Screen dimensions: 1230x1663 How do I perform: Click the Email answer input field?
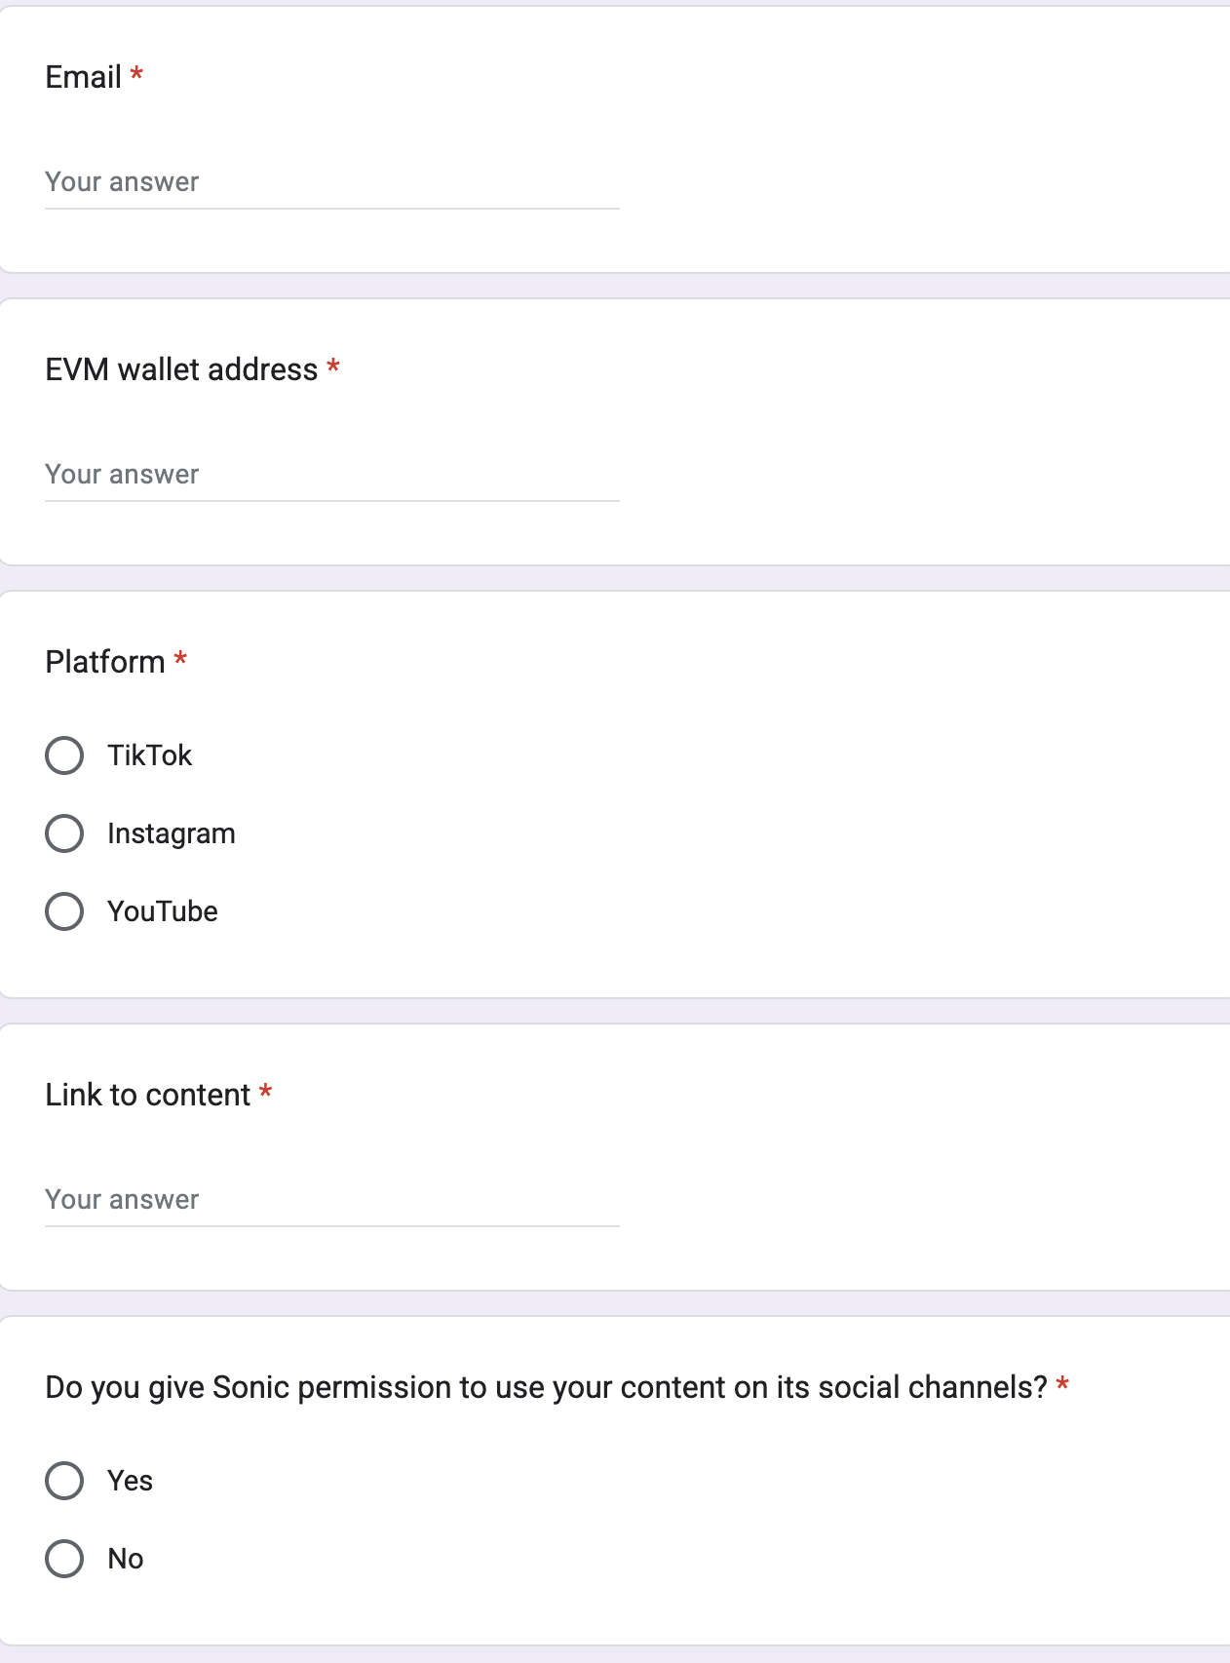[331, 182]
